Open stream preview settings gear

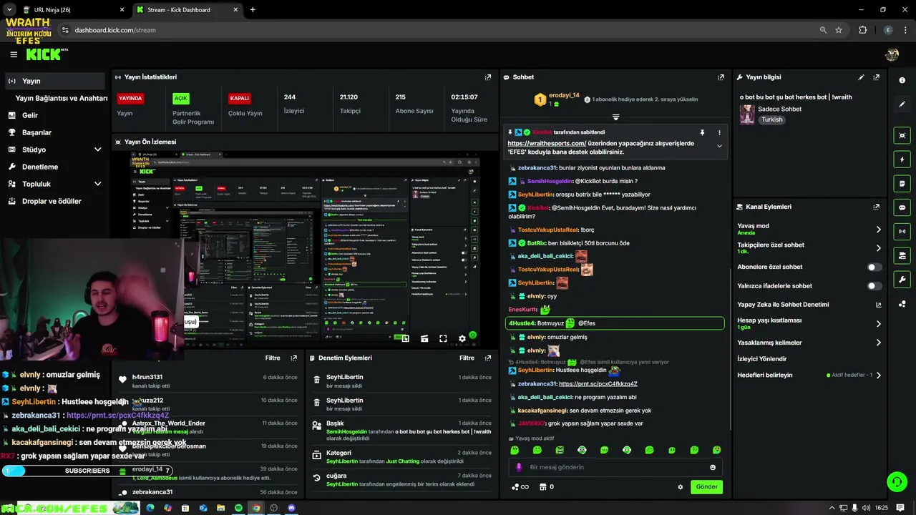click(462, 339)
